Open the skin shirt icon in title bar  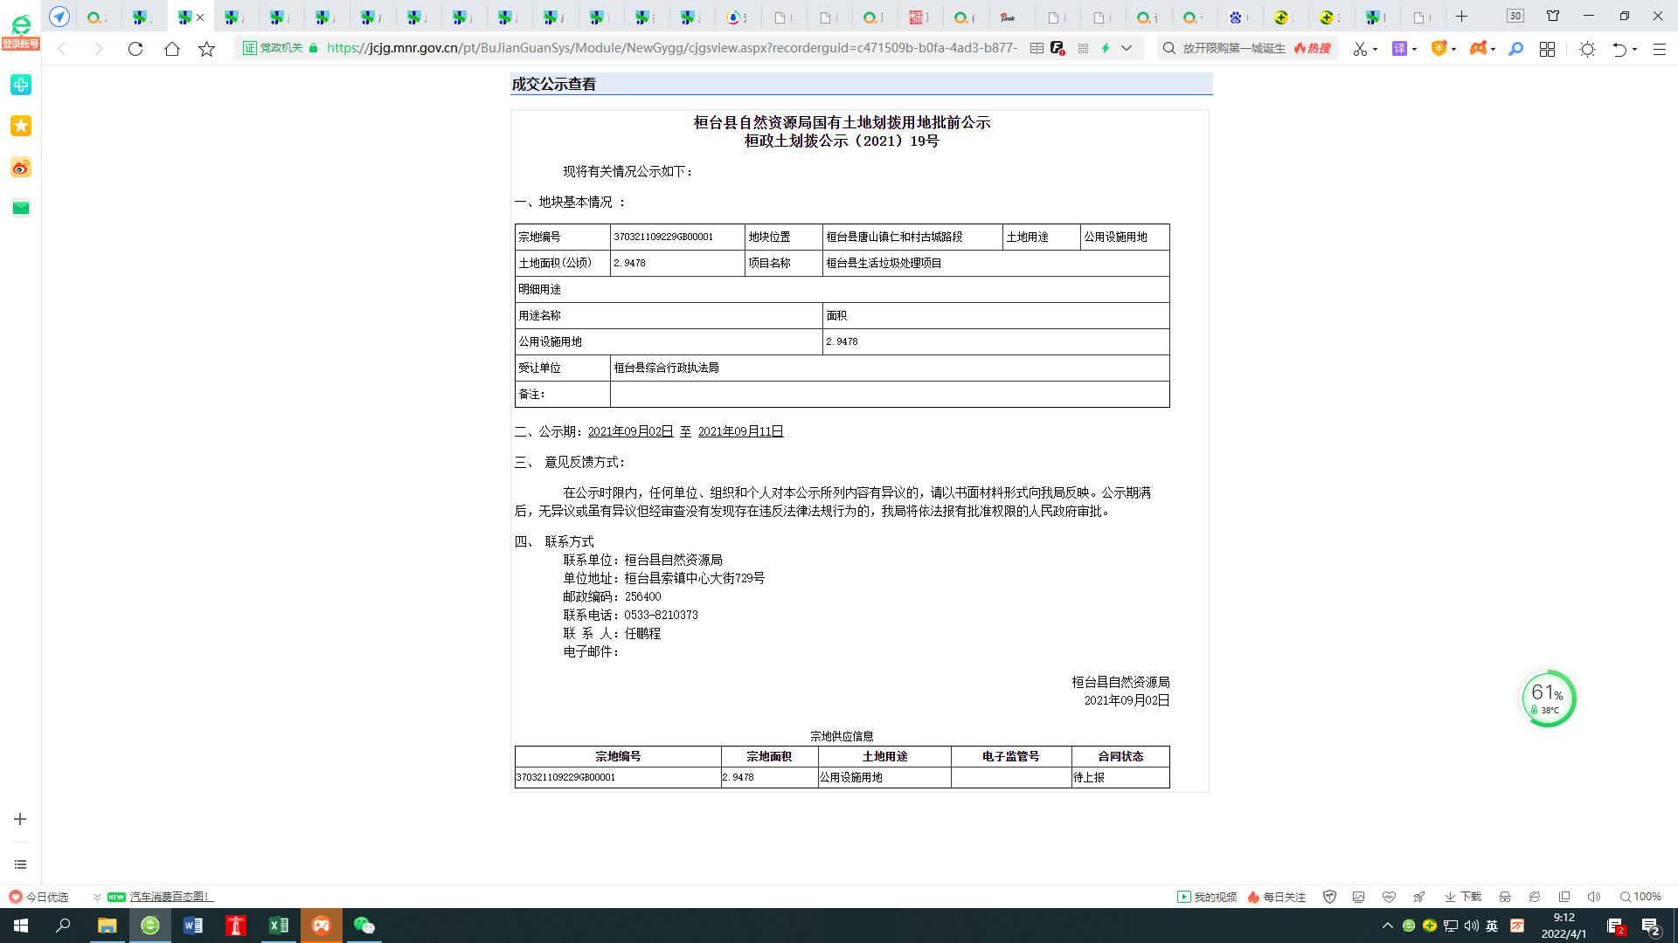pos(1553,17)
